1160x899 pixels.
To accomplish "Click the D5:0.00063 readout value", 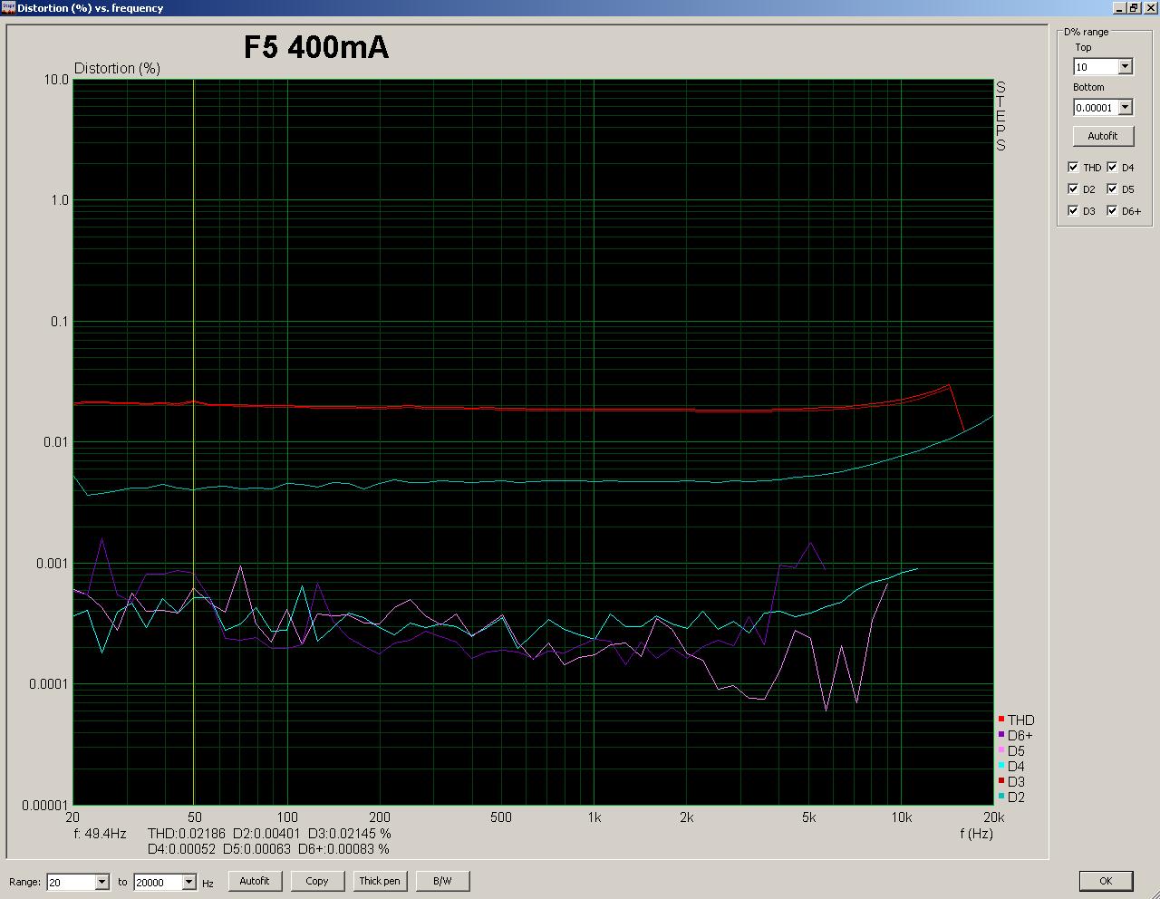I will point(256,849).
